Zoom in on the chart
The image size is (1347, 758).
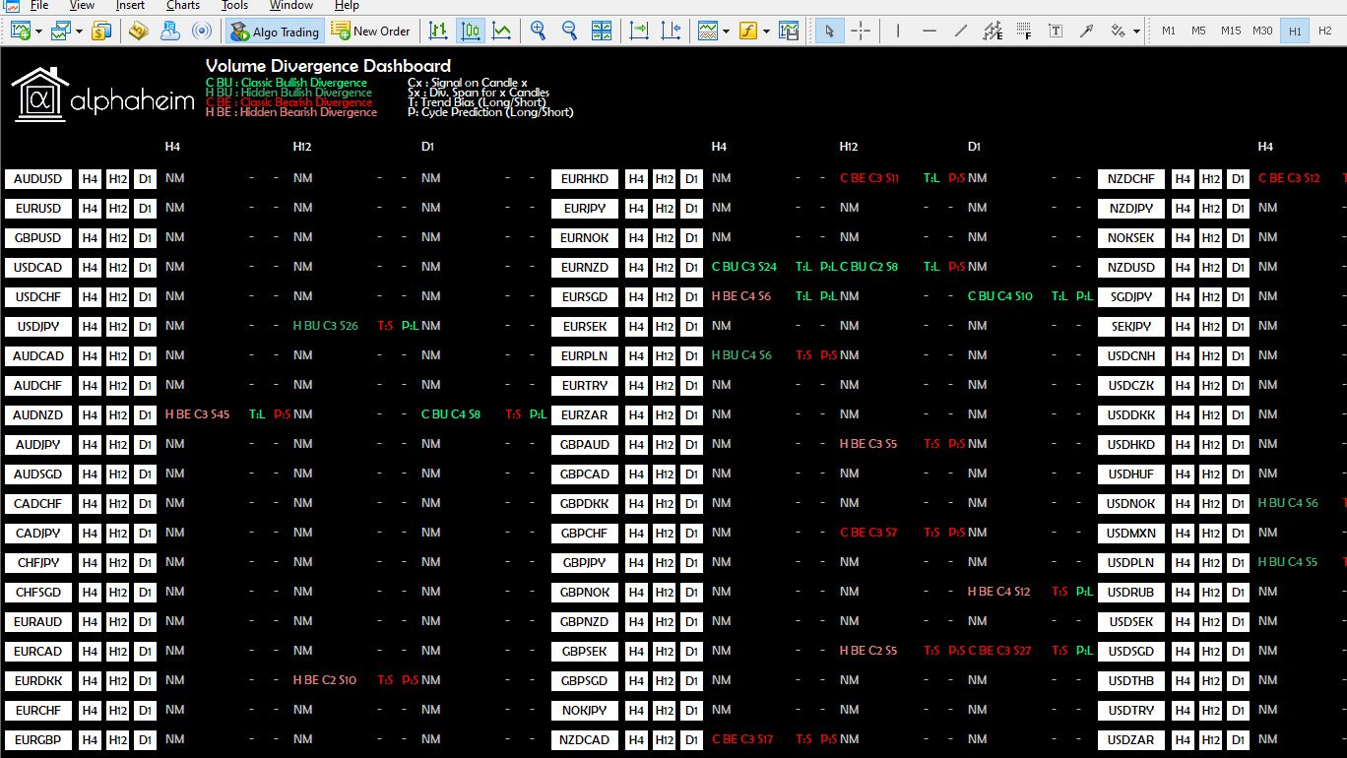538,31
